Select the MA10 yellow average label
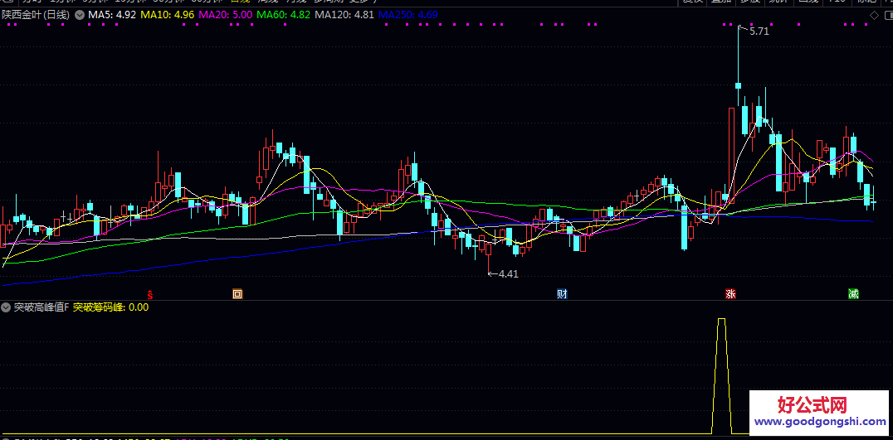 point(168,15)
